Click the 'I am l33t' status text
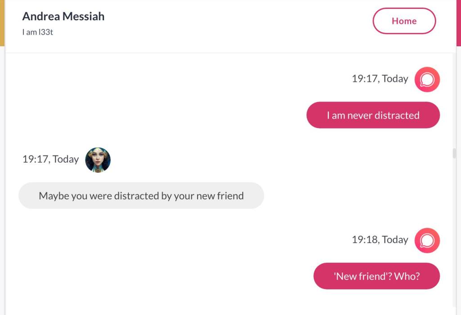 [x=37, y=32]
